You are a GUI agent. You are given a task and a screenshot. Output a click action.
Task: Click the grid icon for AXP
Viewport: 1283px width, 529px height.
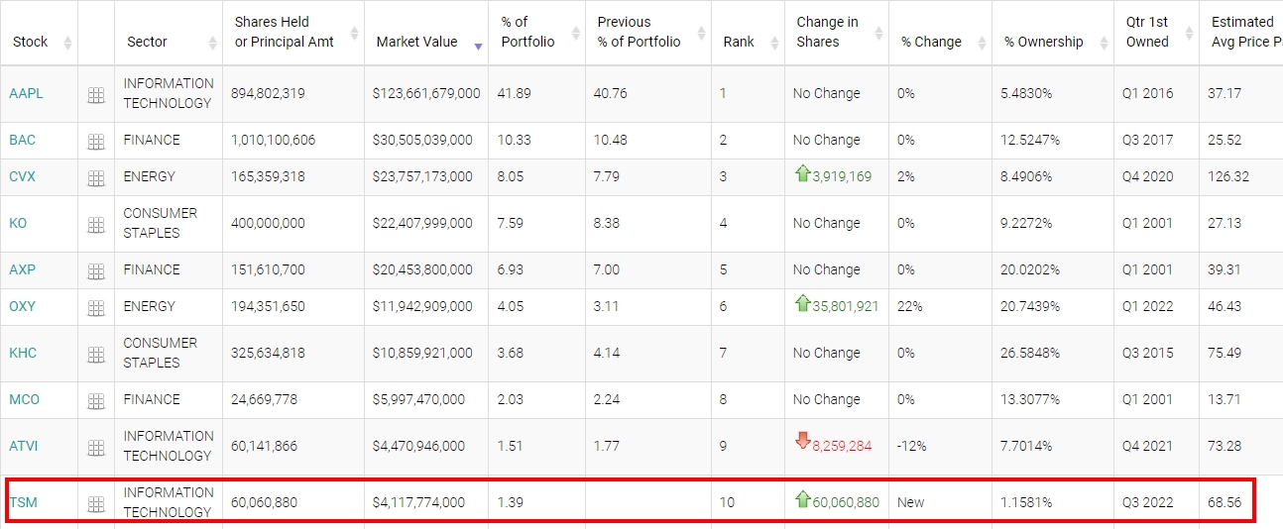[x=96, y=271]
